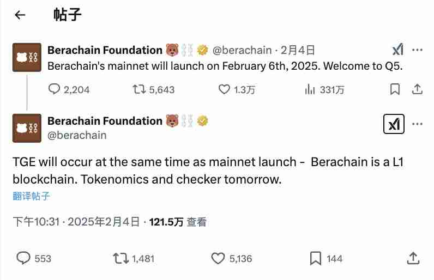Open Grok icon on the main post

pos(394,125)
